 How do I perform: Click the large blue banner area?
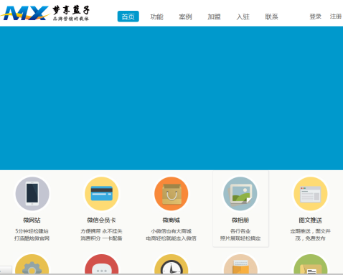pos(171,98)
